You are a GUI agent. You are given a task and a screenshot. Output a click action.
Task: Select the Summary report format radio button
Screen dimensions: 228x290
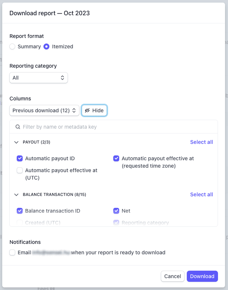(x=12, y=46)
